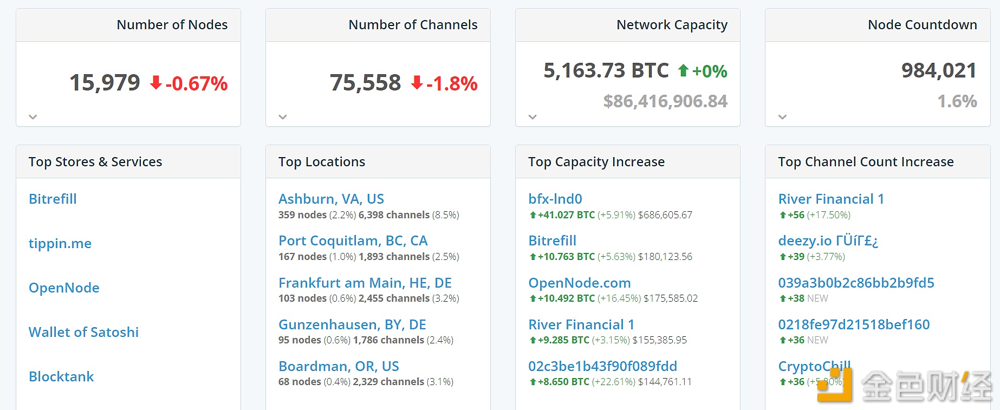The image size is (1000, 410).
Task: Expand the Number of Channels card chevron
Action: coord(283,117)
